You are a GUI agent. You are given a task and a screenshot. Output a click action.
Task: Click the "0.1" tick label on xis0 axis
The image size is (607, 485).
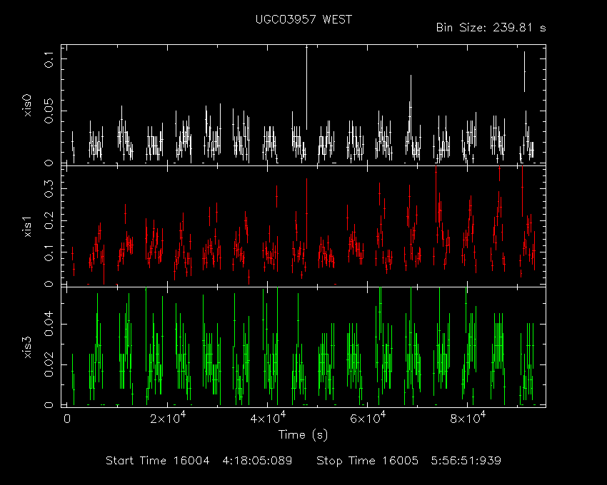click(x=49, y=59)
